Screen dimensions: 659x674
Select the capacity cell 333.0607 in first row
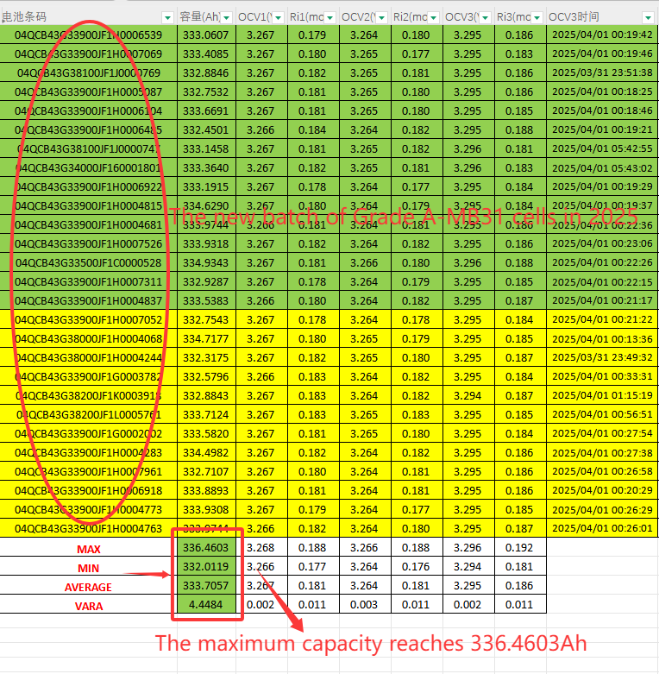(x=207, y=35)
